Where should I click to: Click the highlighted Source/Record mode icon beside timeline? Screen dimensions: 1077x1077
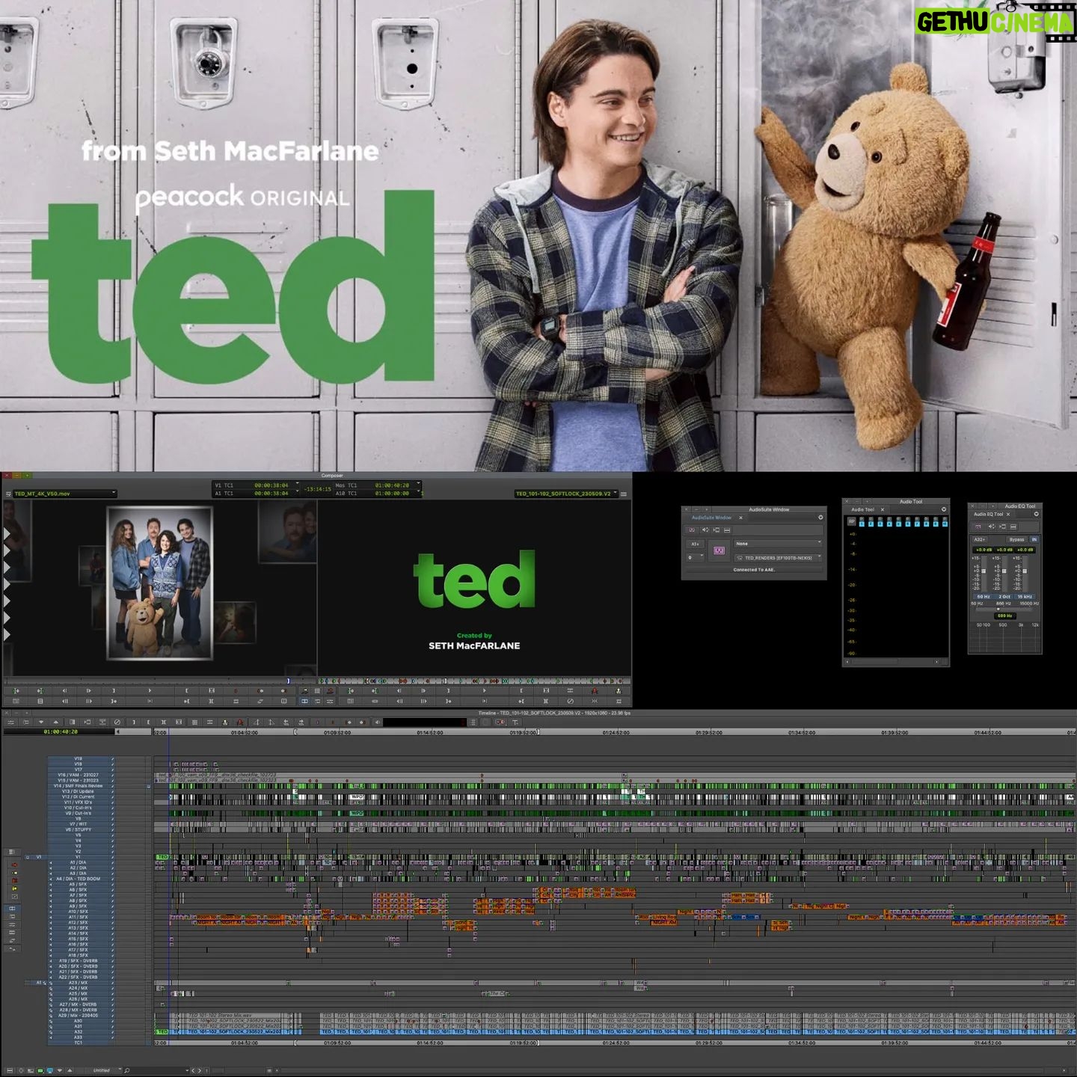tap(12, 909)
